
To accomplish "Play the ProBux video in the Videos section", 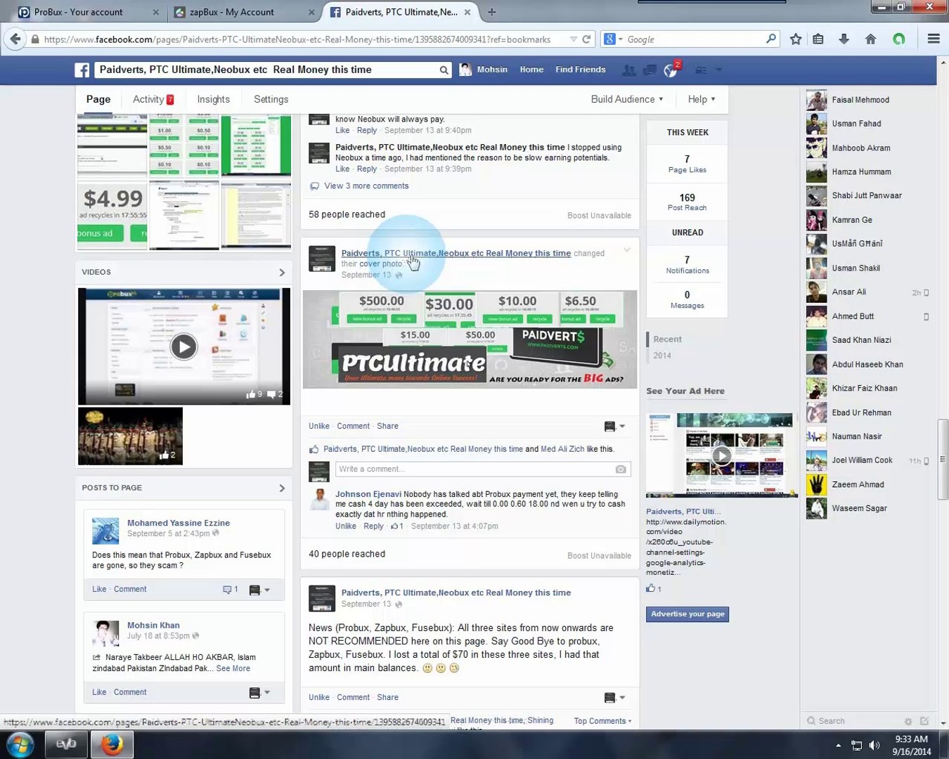I will coord(183,346).
